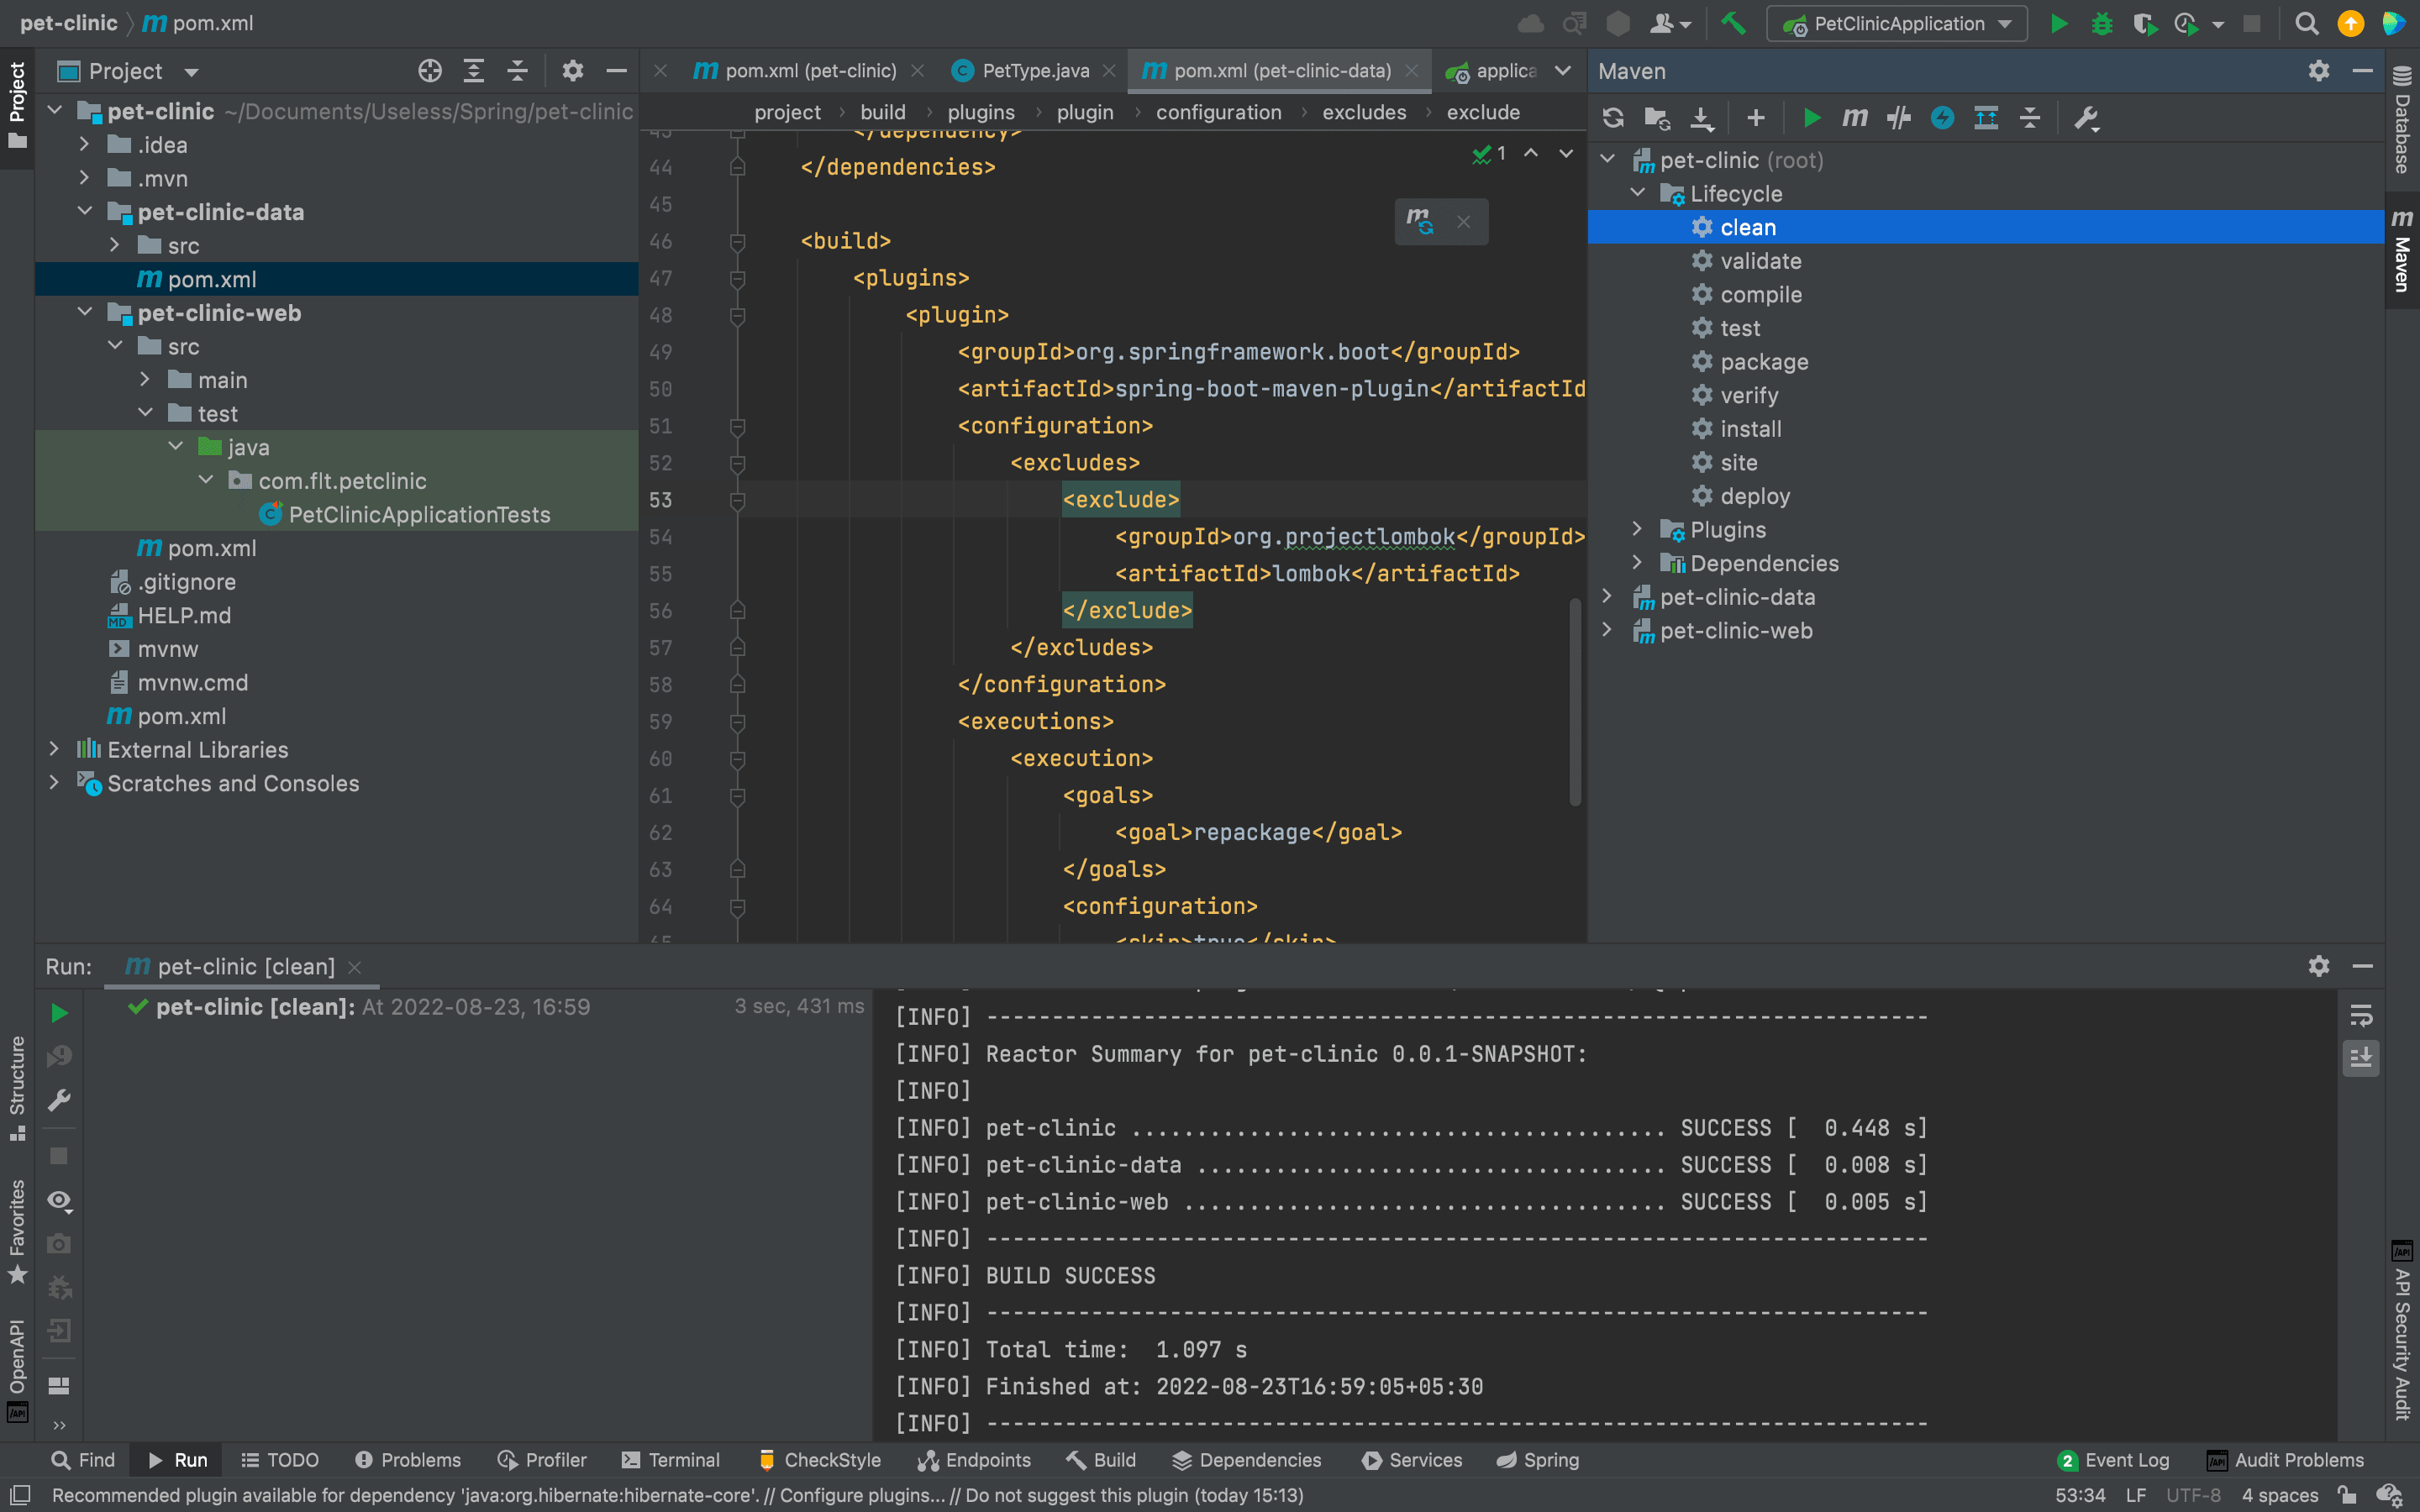The height and width of the screenshot is (1512, 2420).
Task: Open Project view dropdown
Action: (x=191, y=72)
